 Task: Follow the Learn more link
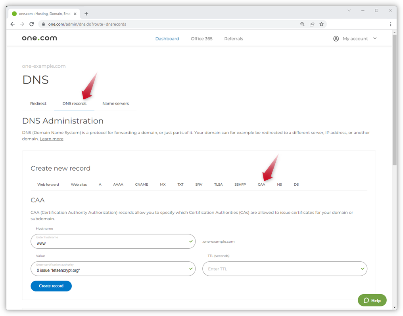pyautogui.click(x=52, y=139)
